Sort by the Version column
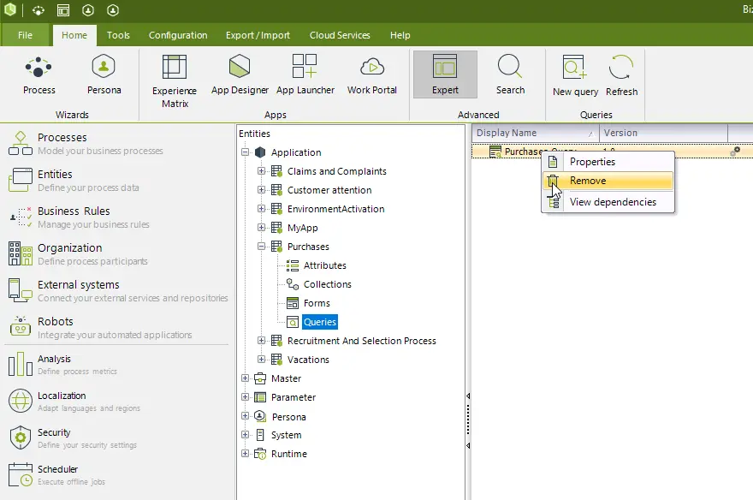The width and height of the screenshot is (753, 500). click(x=664, y=133)
